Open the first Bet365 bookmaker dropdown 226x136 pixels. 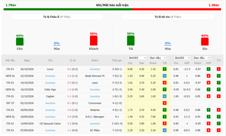[x=137, y=58]
